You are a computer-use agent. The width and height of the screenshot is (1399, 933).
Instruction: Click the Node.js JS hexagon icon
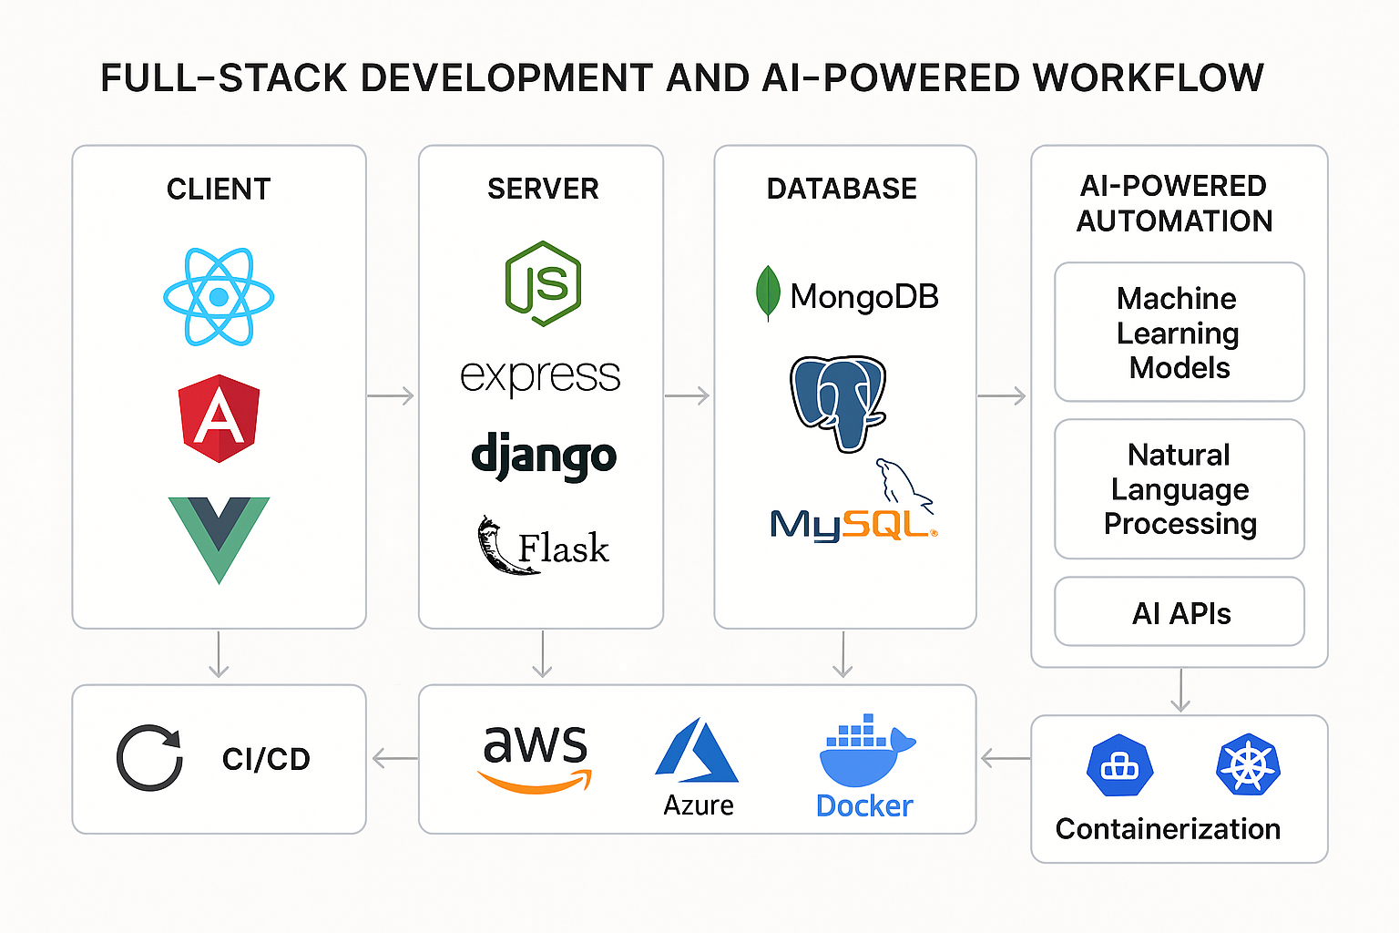click(541, 282)
